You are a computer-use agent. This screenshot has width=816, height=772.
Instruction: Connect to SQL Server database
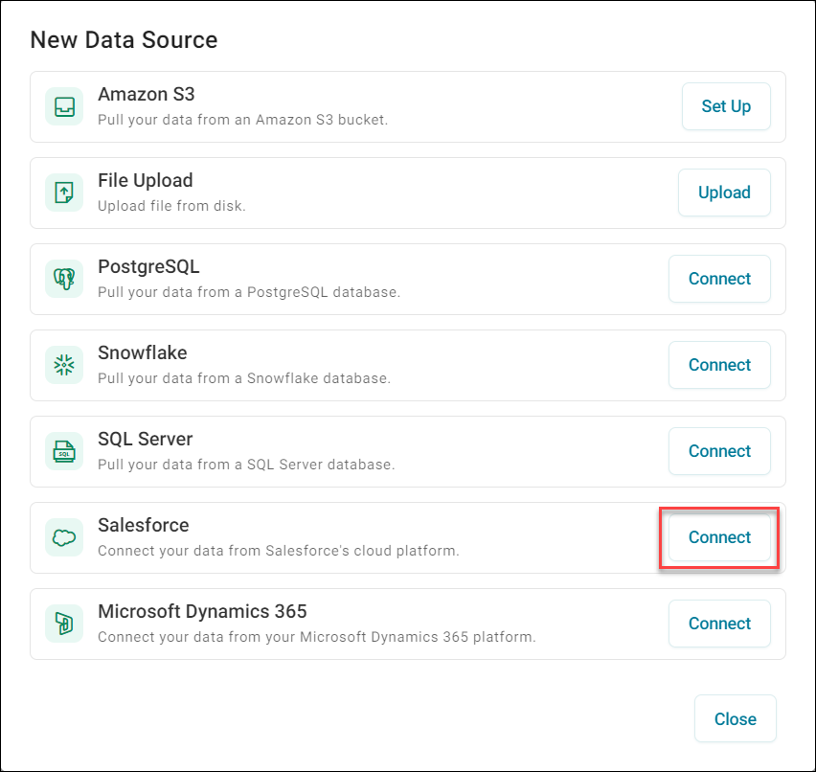coord(719,451)
